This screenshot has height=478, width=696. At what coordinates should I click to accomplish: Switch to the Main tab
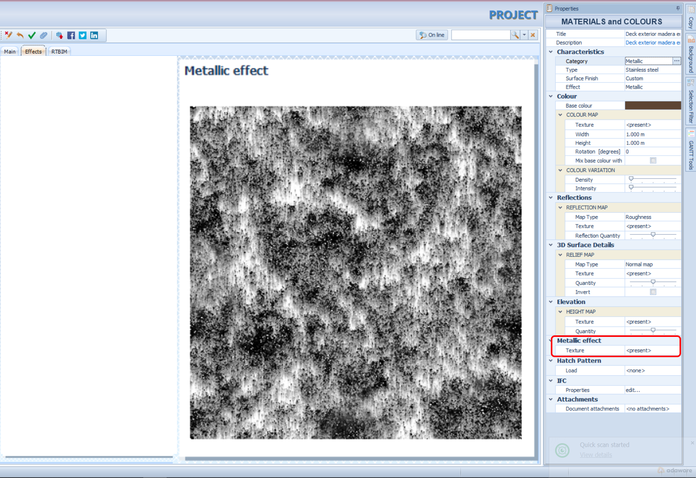[x=10, y=51]
